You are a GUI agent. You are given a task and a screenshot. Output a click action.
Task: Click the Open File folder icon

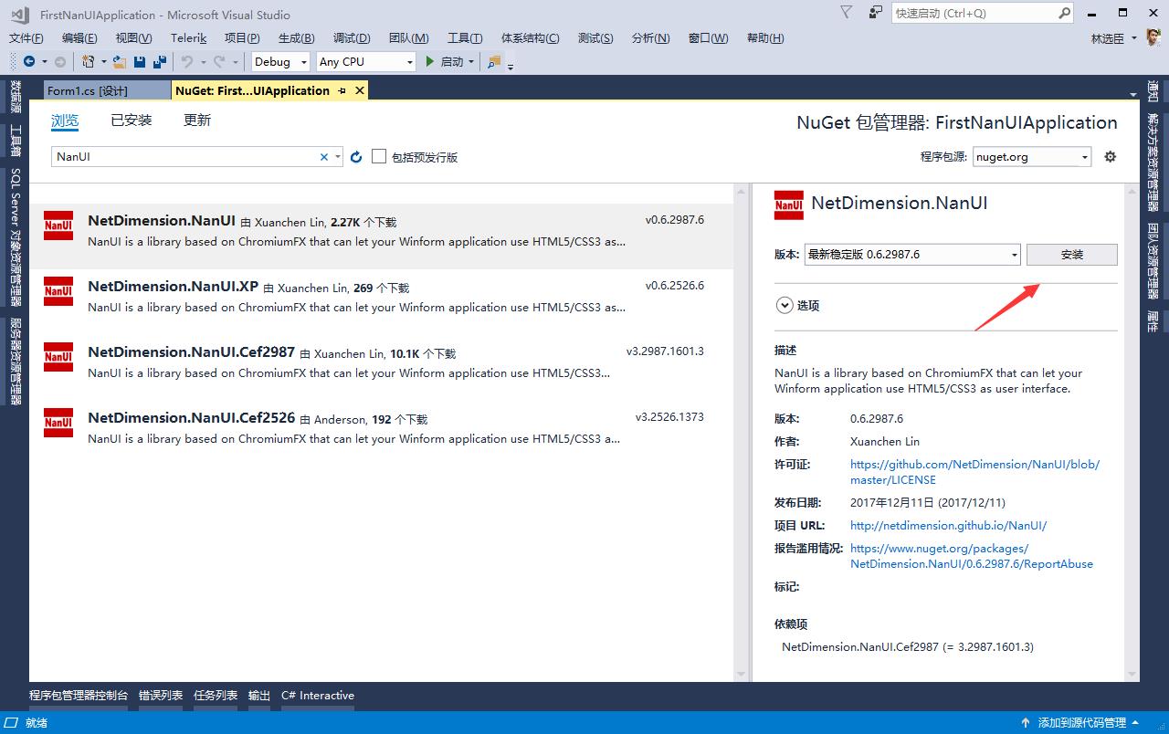tap(119, 62)
